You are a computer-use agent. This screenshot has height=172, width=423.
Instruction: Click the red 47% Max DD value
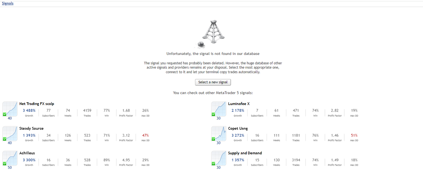145,135
